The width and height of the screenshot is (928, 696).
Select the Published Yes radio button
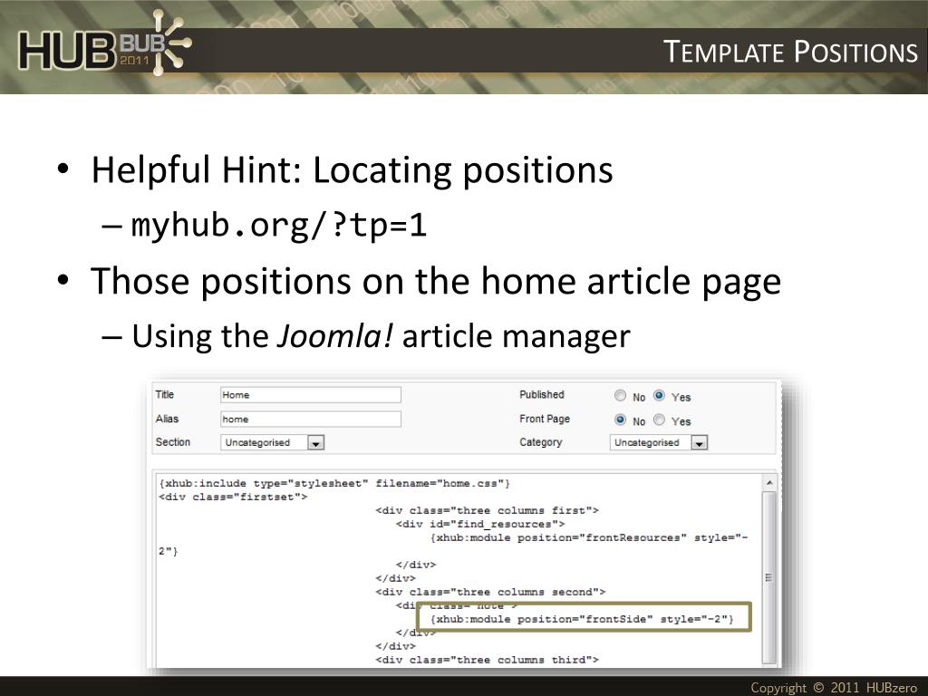[659, 395]
